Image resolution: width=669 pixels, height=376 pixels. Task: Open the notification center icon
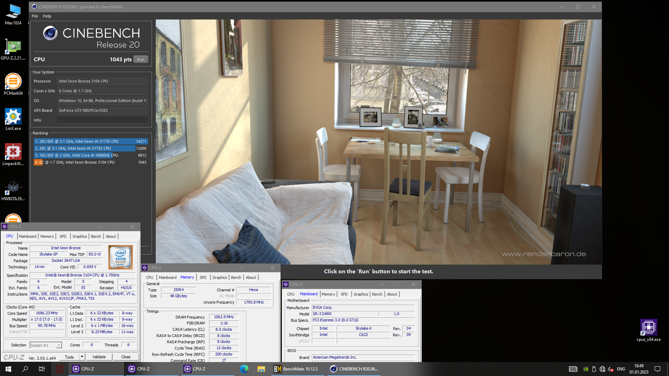tap(658, 369)
